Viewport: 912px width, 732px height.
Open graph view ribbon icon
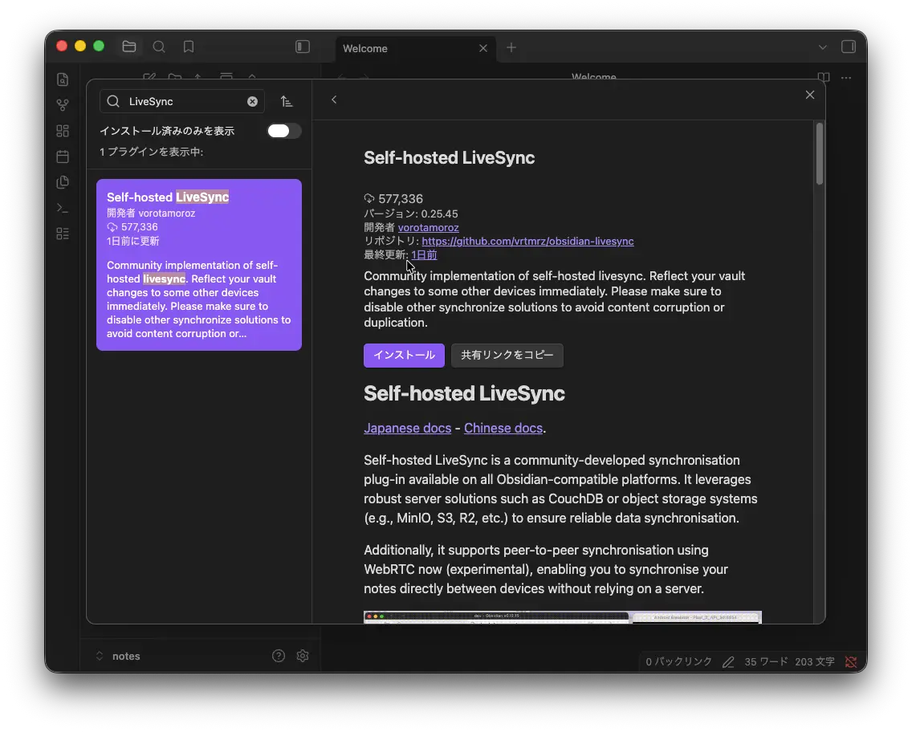pyautogui.click(x=63, y=105)
